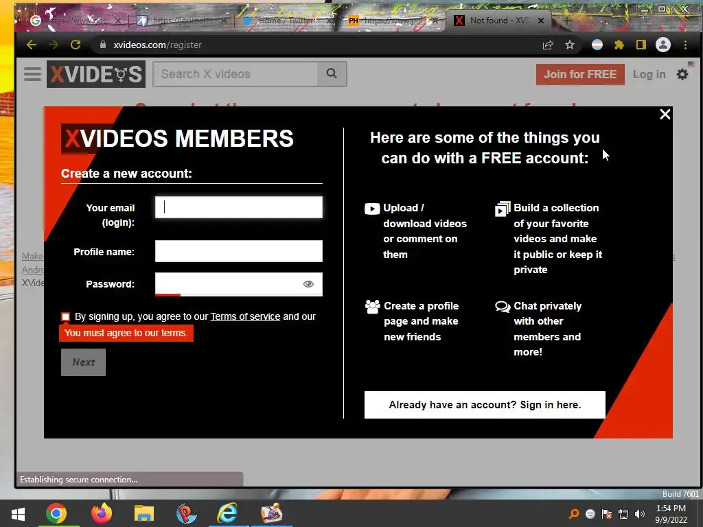The image size is (703, 527).
Task: Click the share page icon in address bar
Action: 547,45
